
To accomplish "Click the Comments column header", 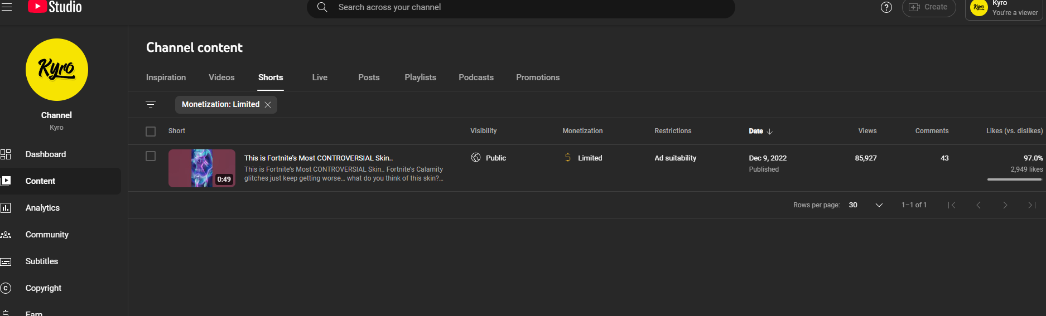I will [x=932, y=131].
